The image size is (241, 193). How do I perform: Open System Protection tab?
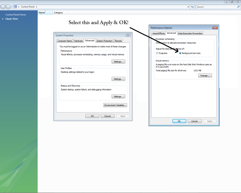[x=105, y=41]
